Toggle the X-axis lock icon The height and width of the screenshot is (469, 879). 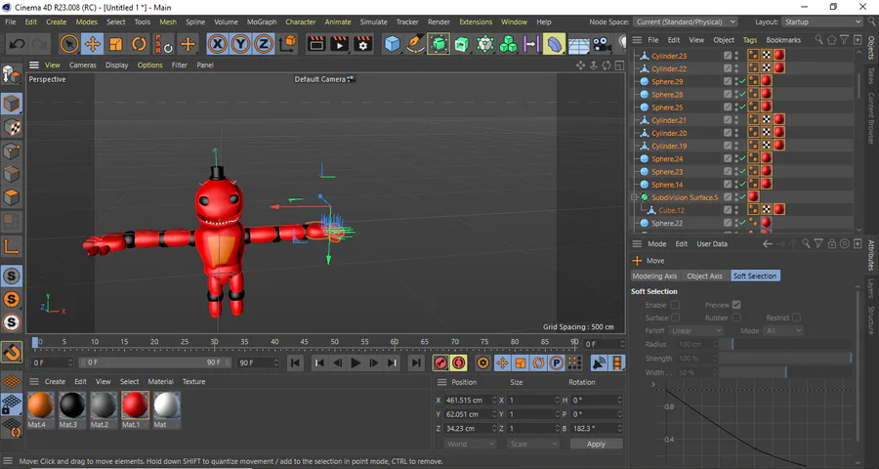point(217,44)
